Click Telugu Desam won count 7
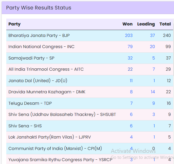 coord(131,103)
